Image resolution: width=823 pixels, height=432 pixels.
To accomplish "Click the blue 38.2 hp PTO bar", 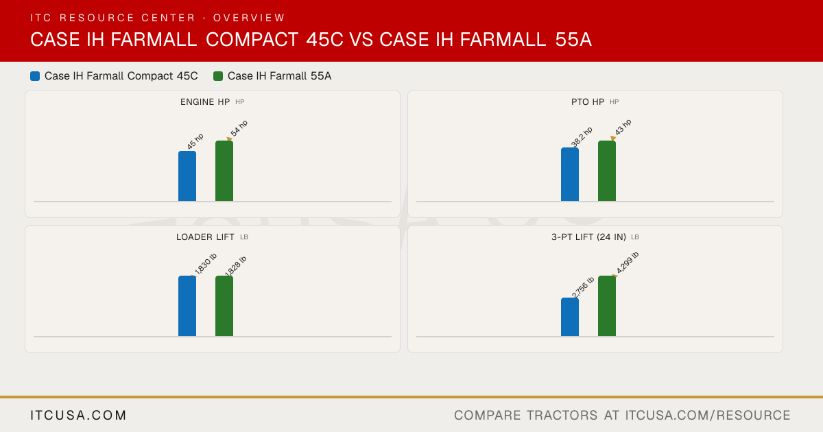I will coord(570,174).
